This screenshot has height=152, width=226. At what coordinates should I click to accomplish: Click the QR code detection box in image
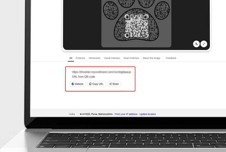136,26
